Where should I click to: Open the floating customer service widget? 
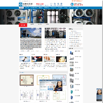pyautogui.click(x=99, y=95)
